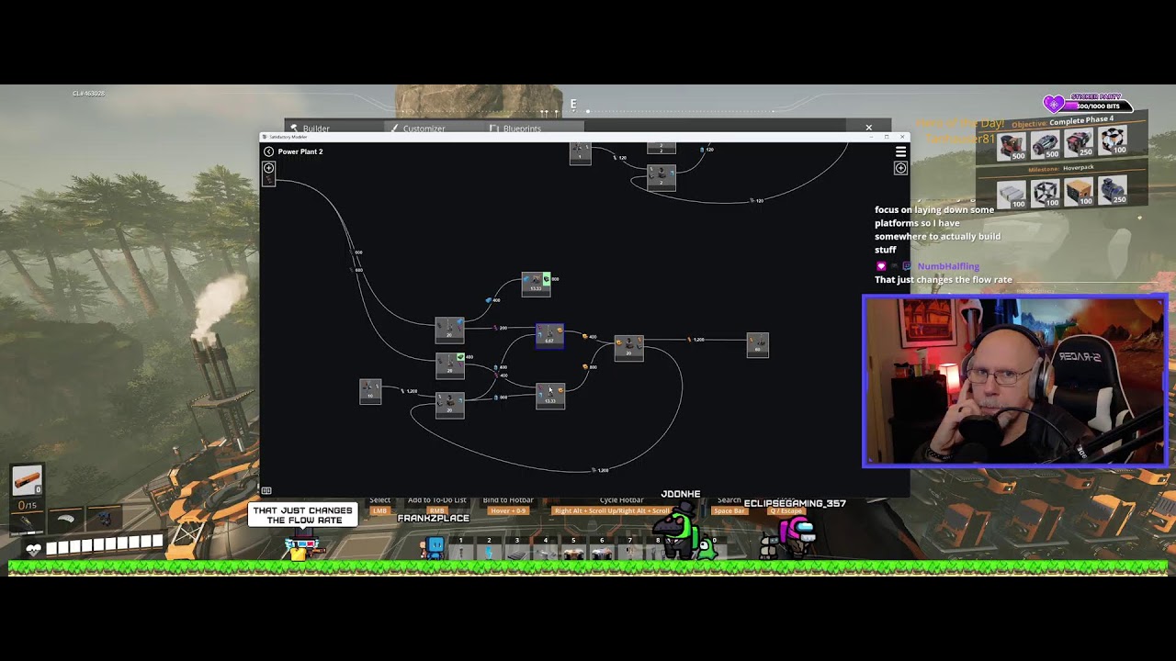Select the node receiving the 1,200 link from node 10
1176x661 pixels.
tap(449, 405)
